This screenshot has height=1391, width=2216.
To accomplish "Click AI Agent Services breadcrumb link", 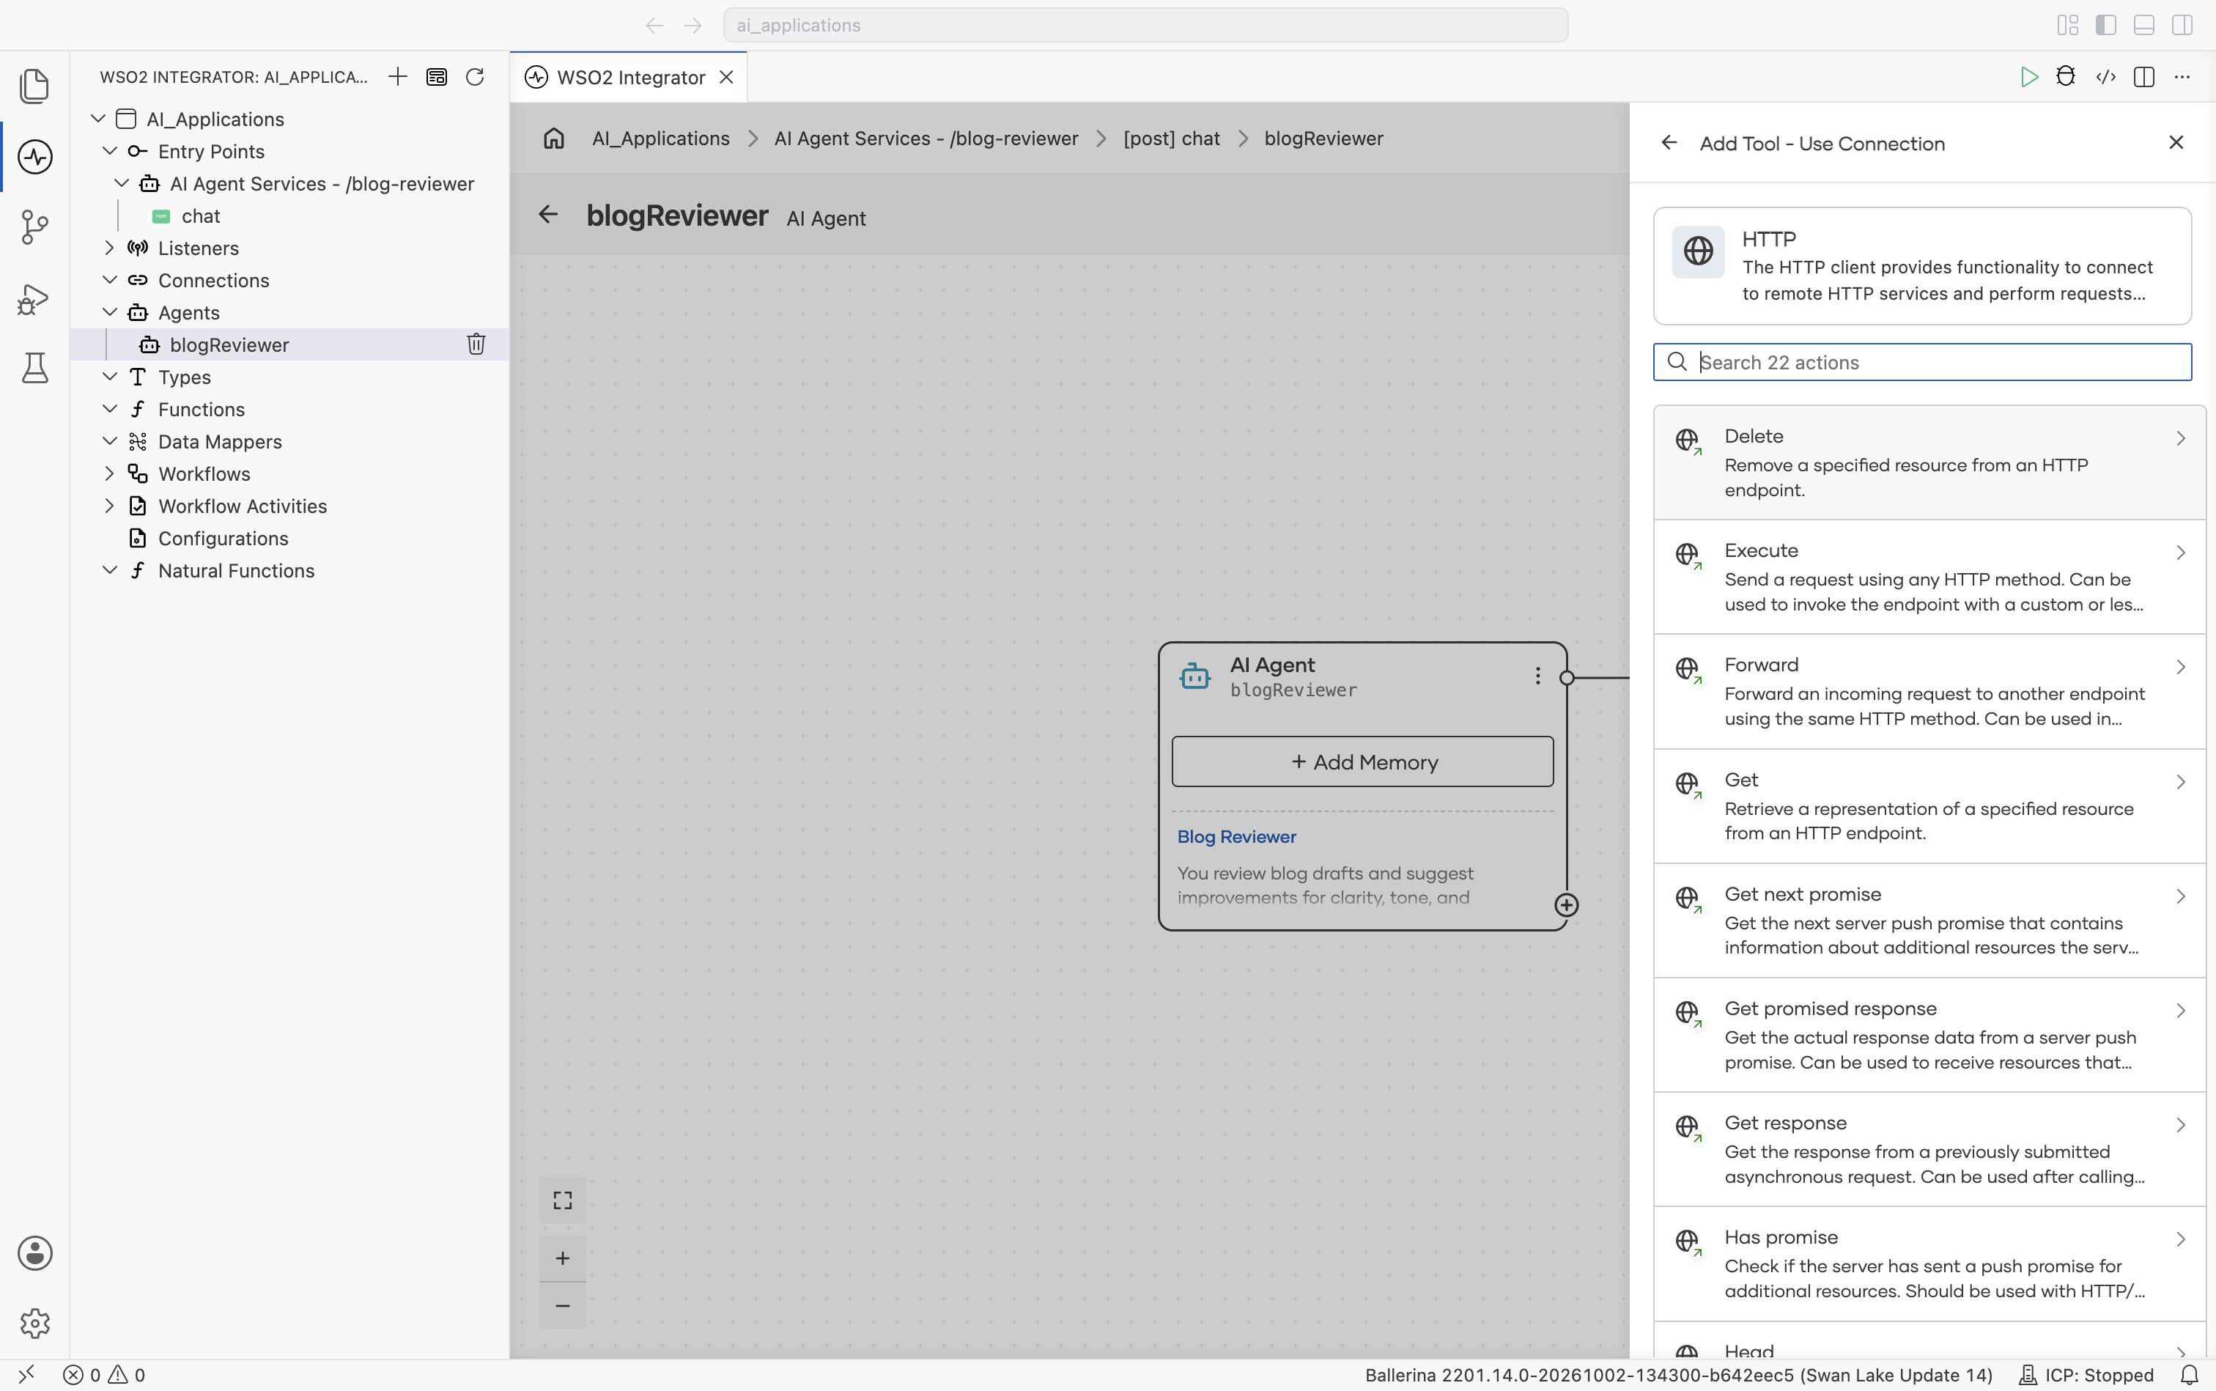I will [926, 138].
